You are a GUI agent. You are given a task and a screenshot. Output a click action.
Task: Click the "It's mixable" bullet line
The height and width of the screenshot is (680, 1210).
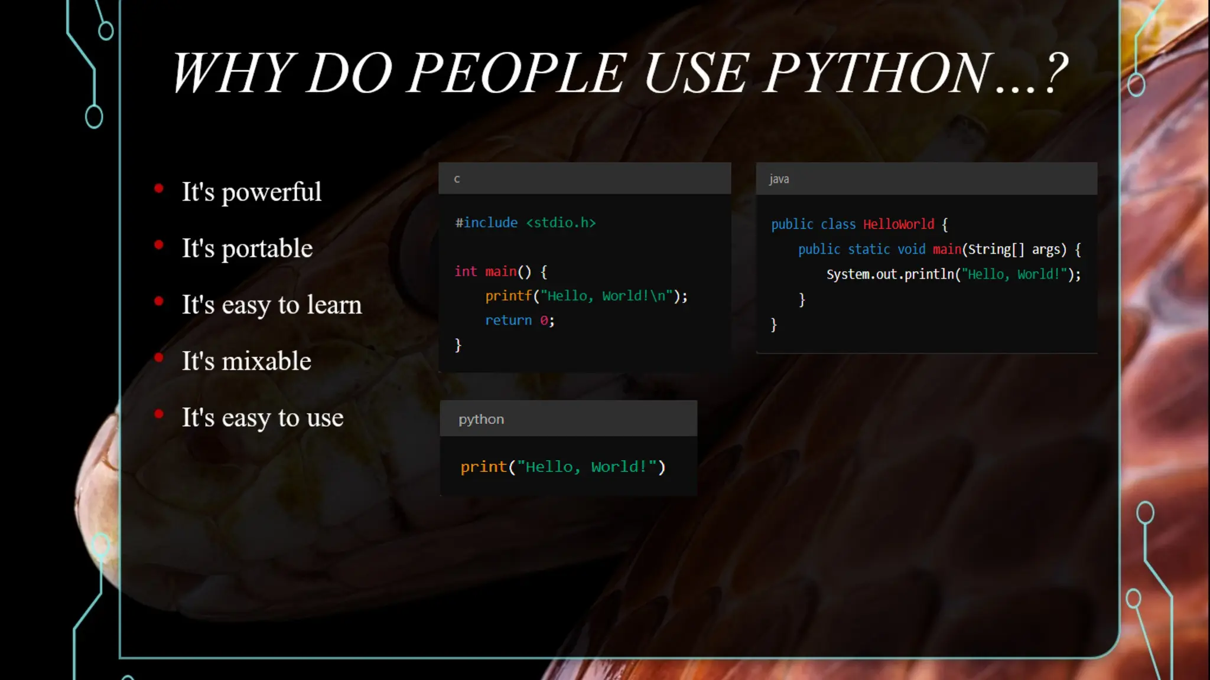pos(246,361)
